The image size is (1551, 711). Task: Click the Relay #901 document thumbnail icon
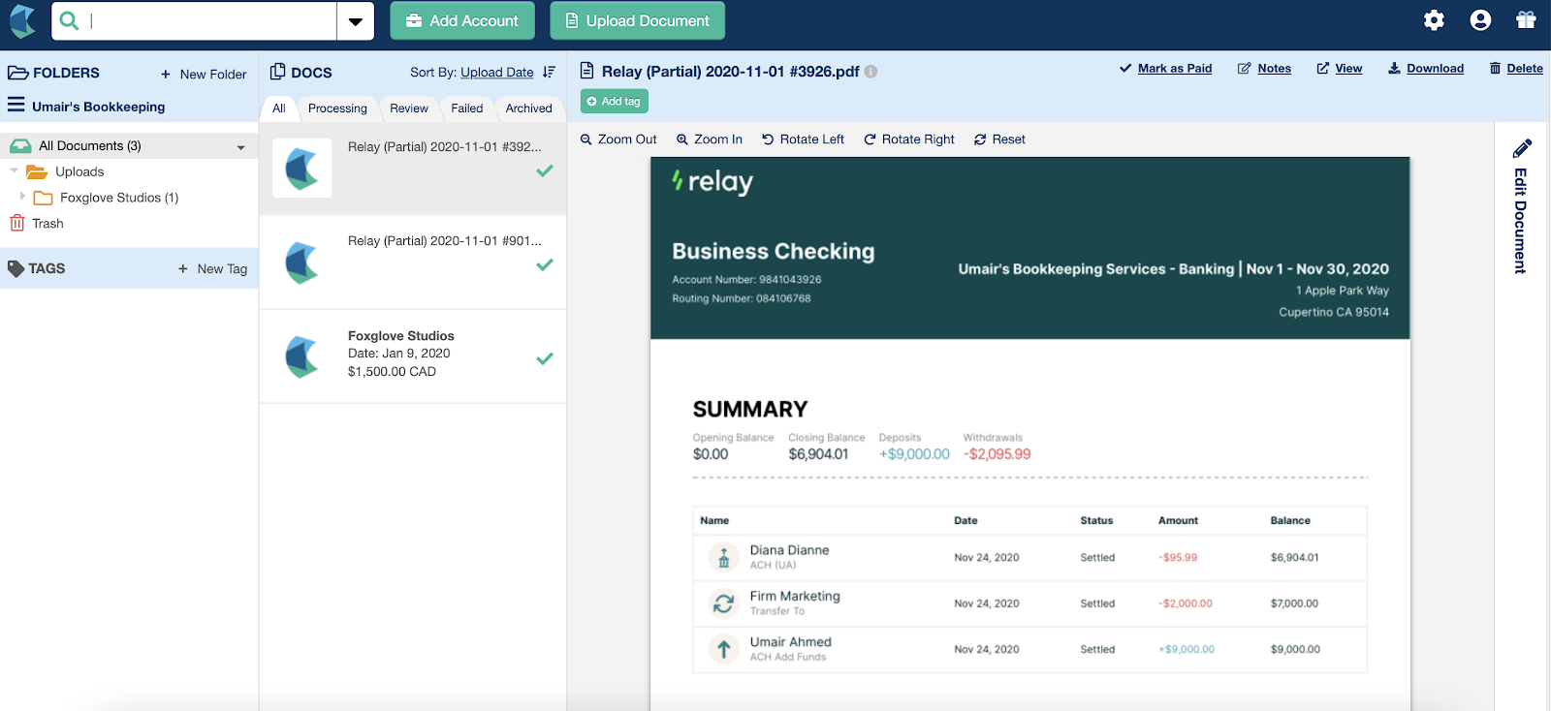(x=302, y=263)
